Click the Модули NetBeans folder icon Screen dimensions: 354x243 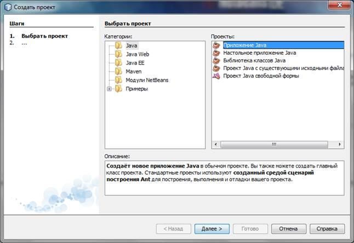click(118, 80)
